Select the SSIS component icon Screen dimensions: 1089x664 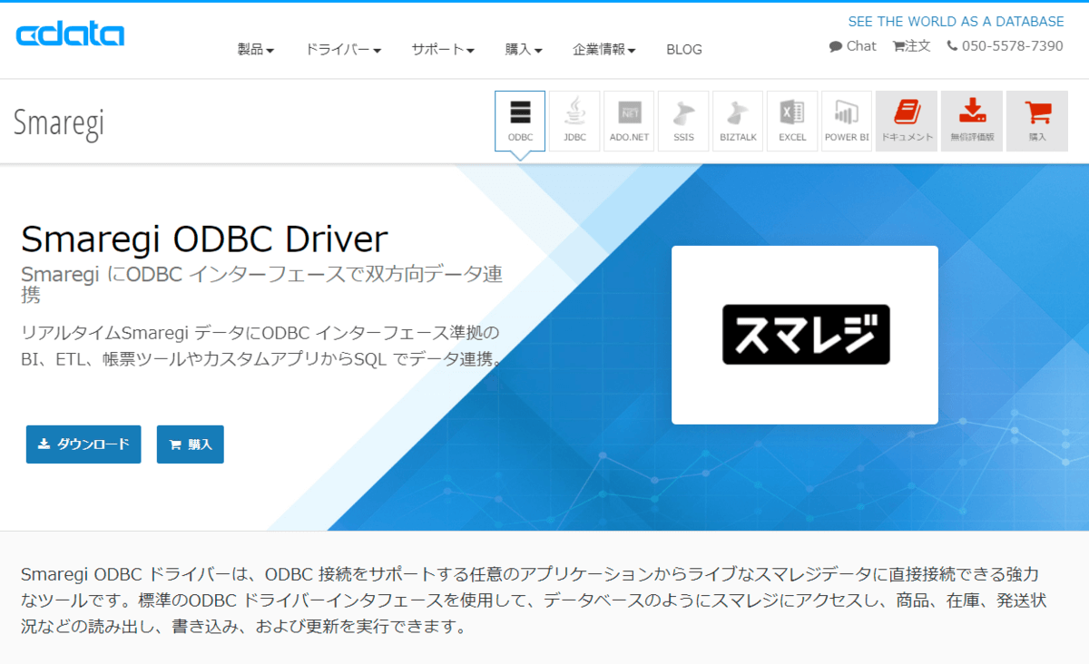(683, 121)
